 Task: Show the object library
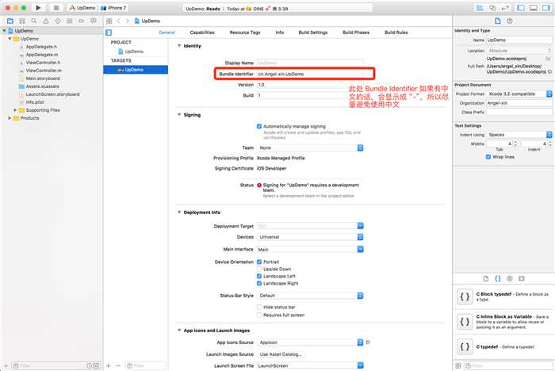pyautogui.click(x=510, y=278)
